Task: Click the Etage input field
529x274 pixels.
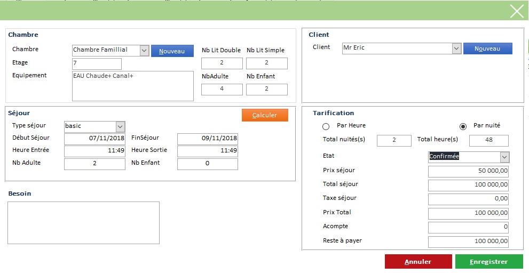Action: pyautogui.click(x=97, y=64)
